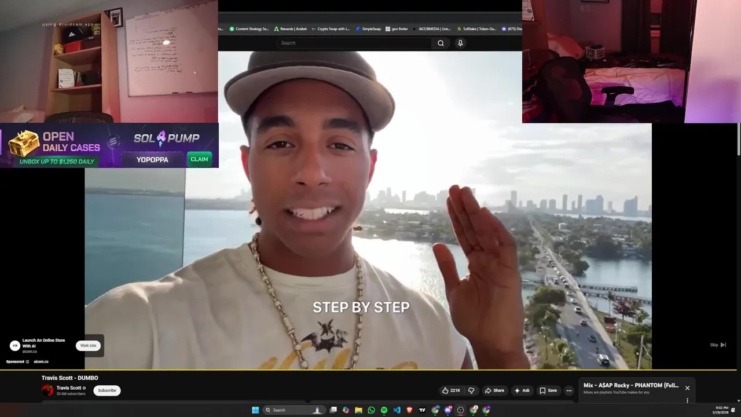Image resolution: width=741 pixels, height=417 pixels.
Task: Click the ad advertiser logo icon
Action: pos(15,346)
